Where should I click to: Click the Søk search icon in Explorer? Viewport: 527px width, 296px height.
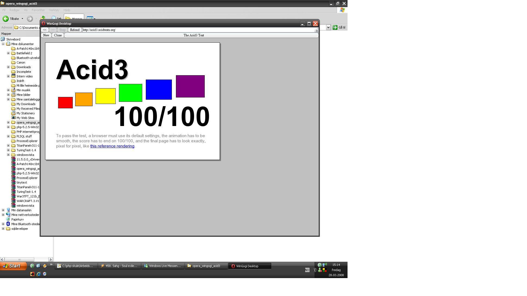[54, 18]
